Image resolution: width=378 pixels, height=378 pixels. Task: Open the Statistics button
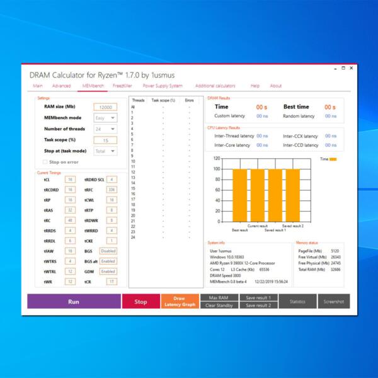(297, 301)
